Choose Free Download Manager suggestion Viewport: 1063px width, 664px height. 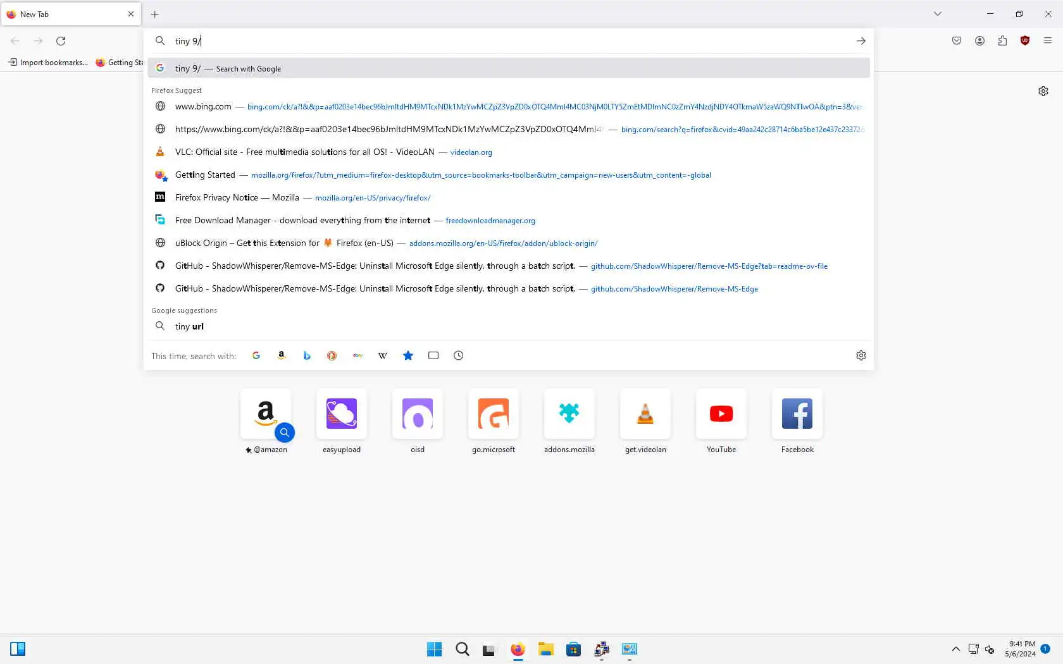coord(509,220)
